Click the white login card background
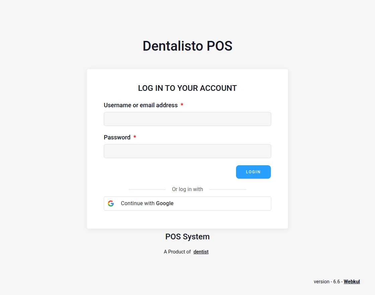The height and width of the screenshot is (295, 375). [187, 220]
